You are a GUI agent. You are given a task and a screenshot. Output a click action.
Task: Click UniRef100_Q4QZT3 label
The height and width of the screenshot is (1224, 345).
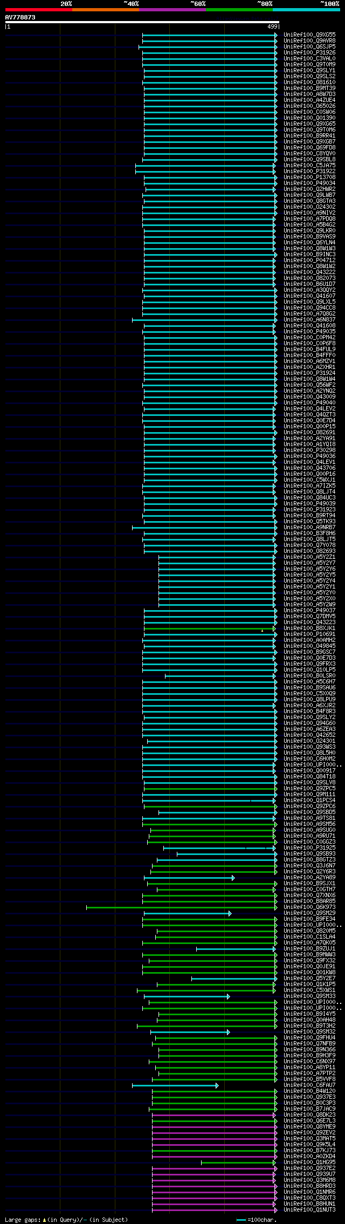pos(309,415)
